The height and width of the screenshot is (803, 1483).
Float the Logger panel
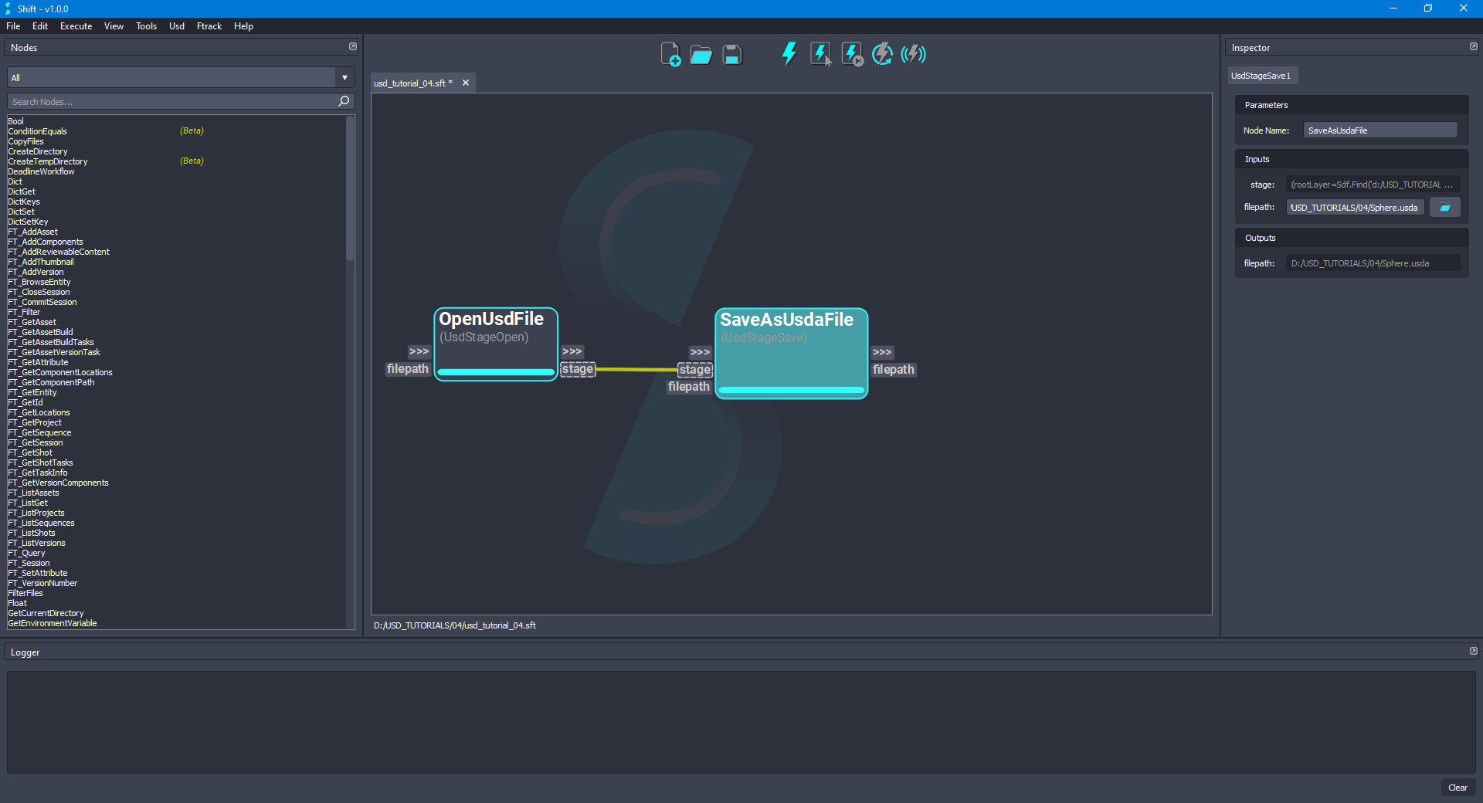1472,652
